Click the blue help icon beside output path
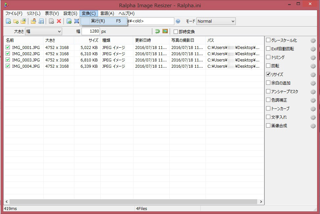 (x=178, y=21)
